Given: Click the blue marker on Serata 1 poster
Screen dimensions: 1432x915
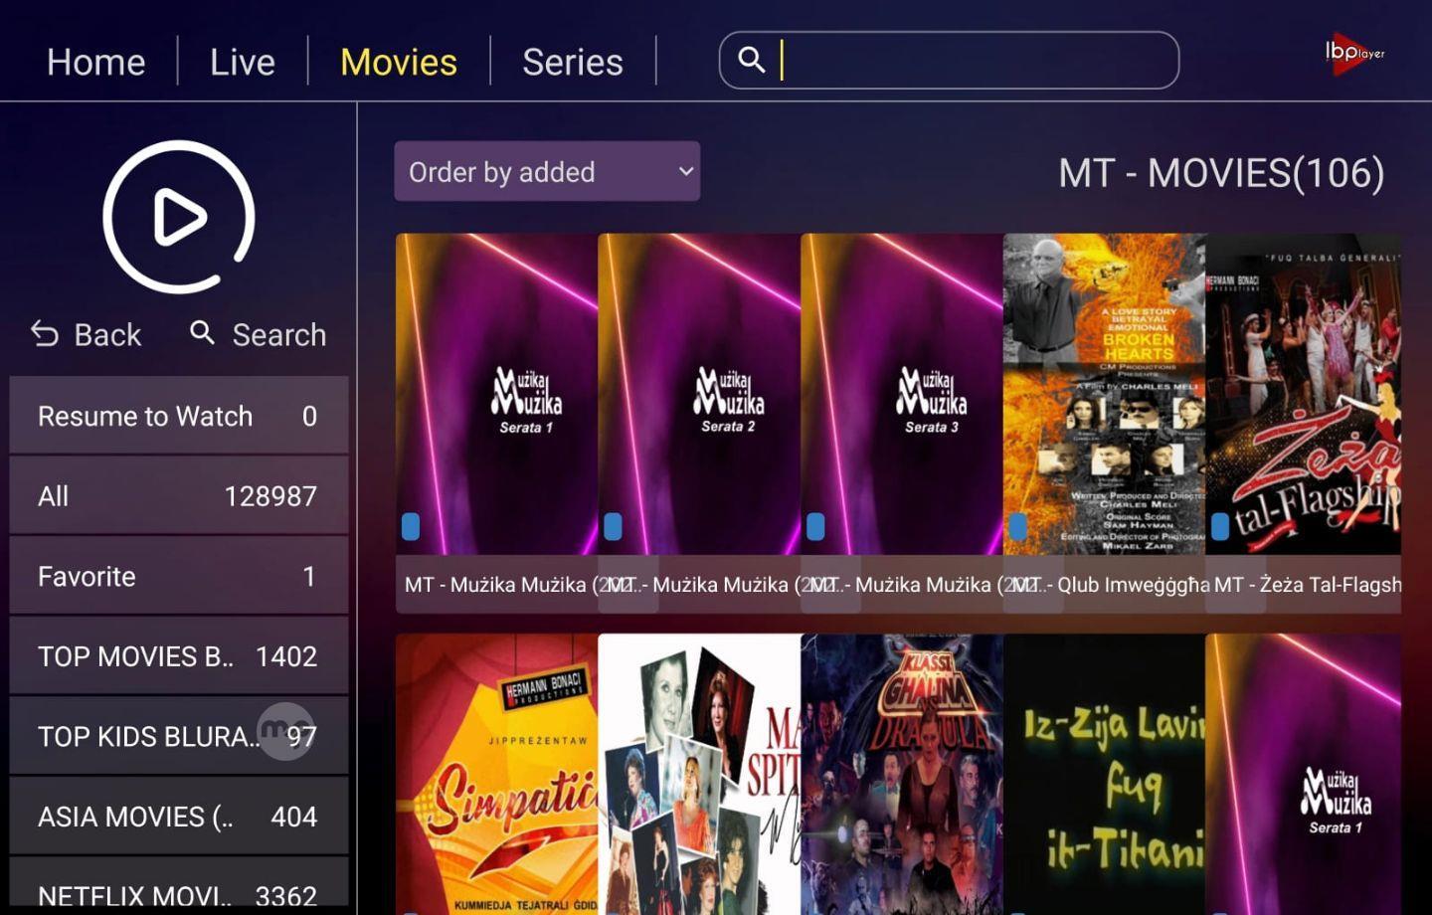Looking at the screenshot, I should [411, 526].
